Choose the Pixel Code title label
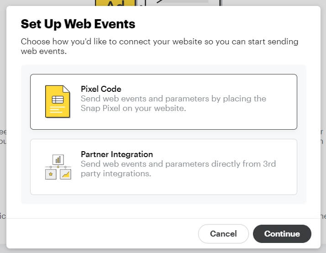Viewport: 326px width, 253px height. click(101, 89)
